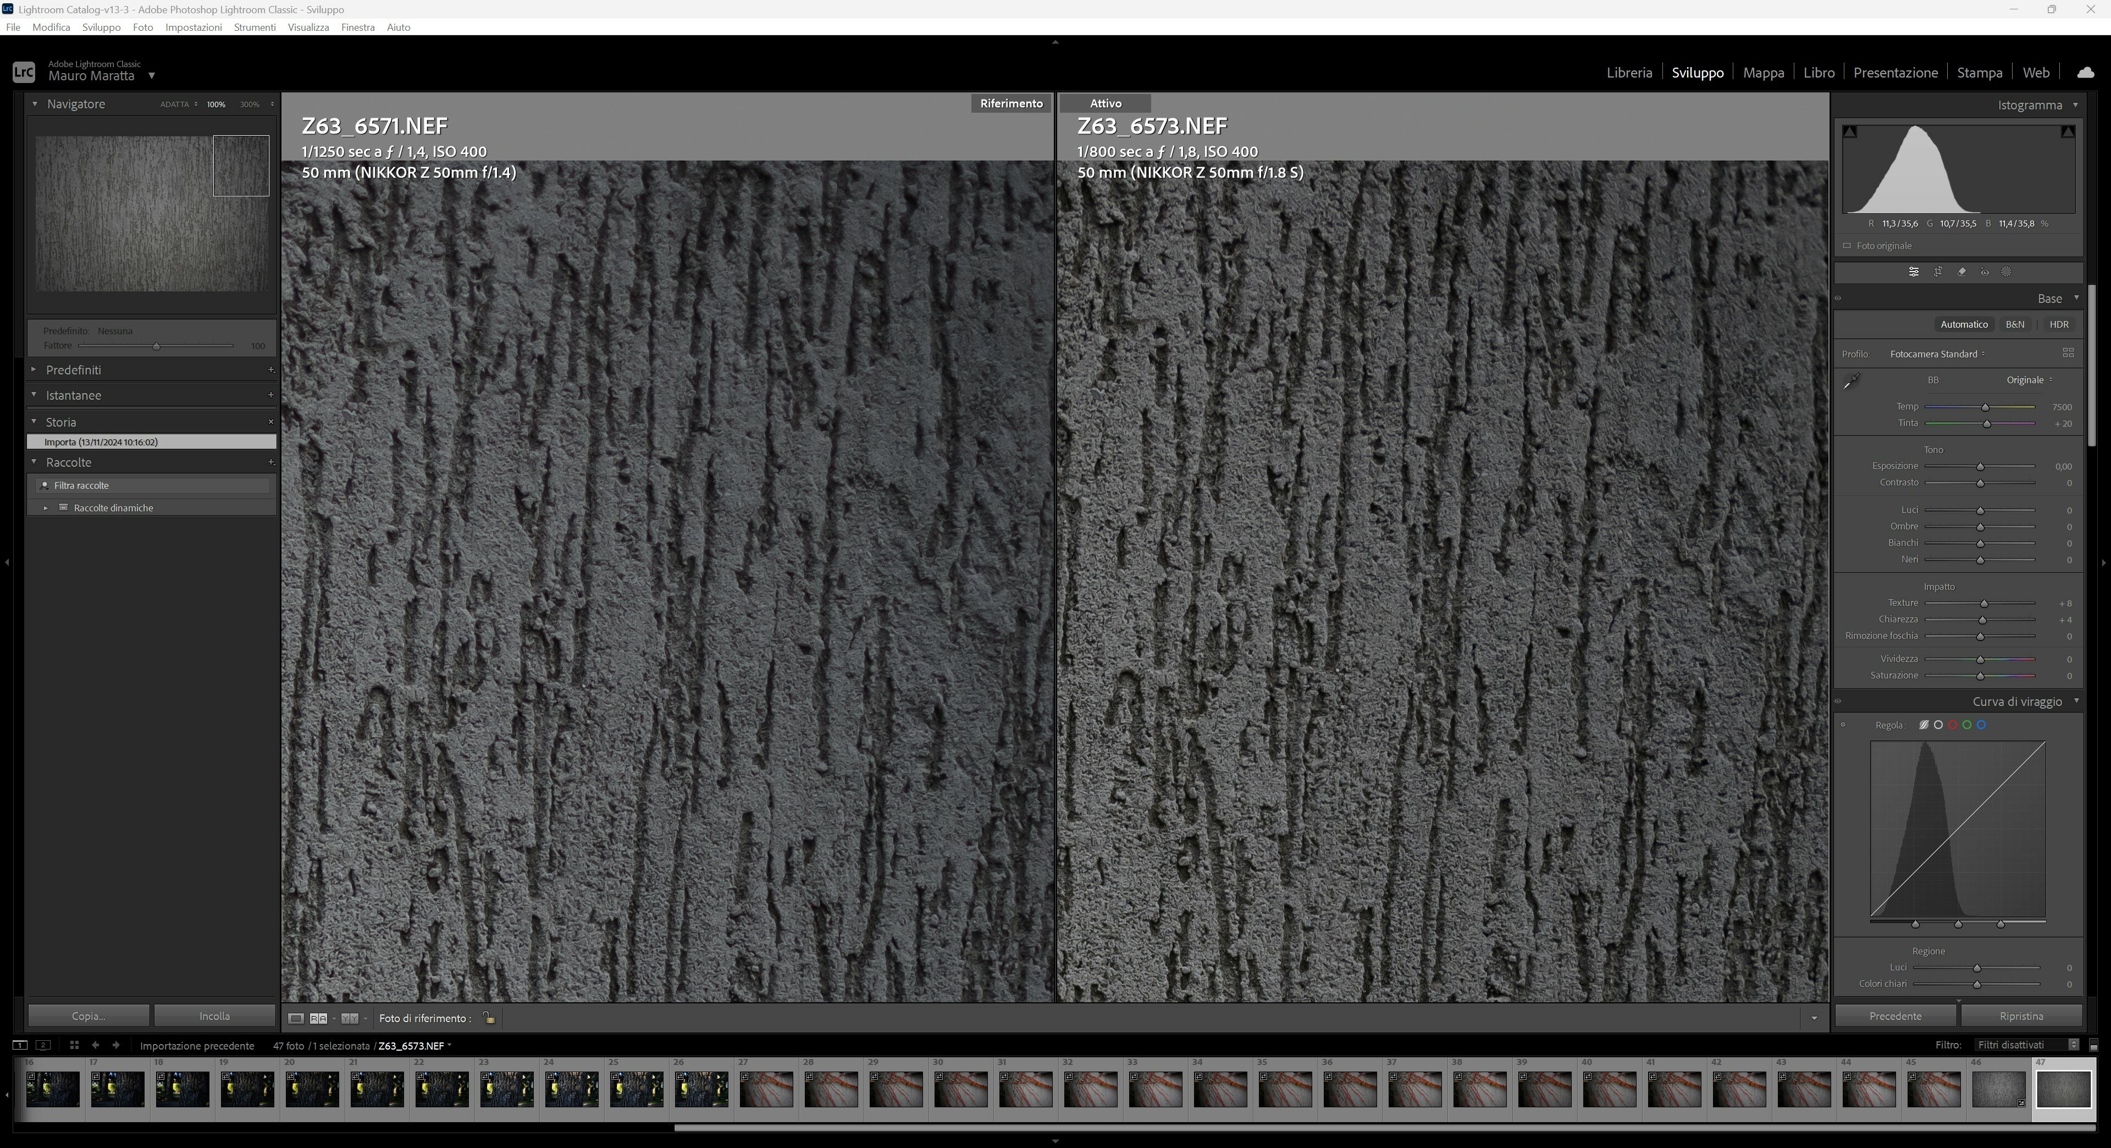Apply Automatico tone adjustment
The height and width of the screenshot is (1148, 2111).
pos(1964,324)
